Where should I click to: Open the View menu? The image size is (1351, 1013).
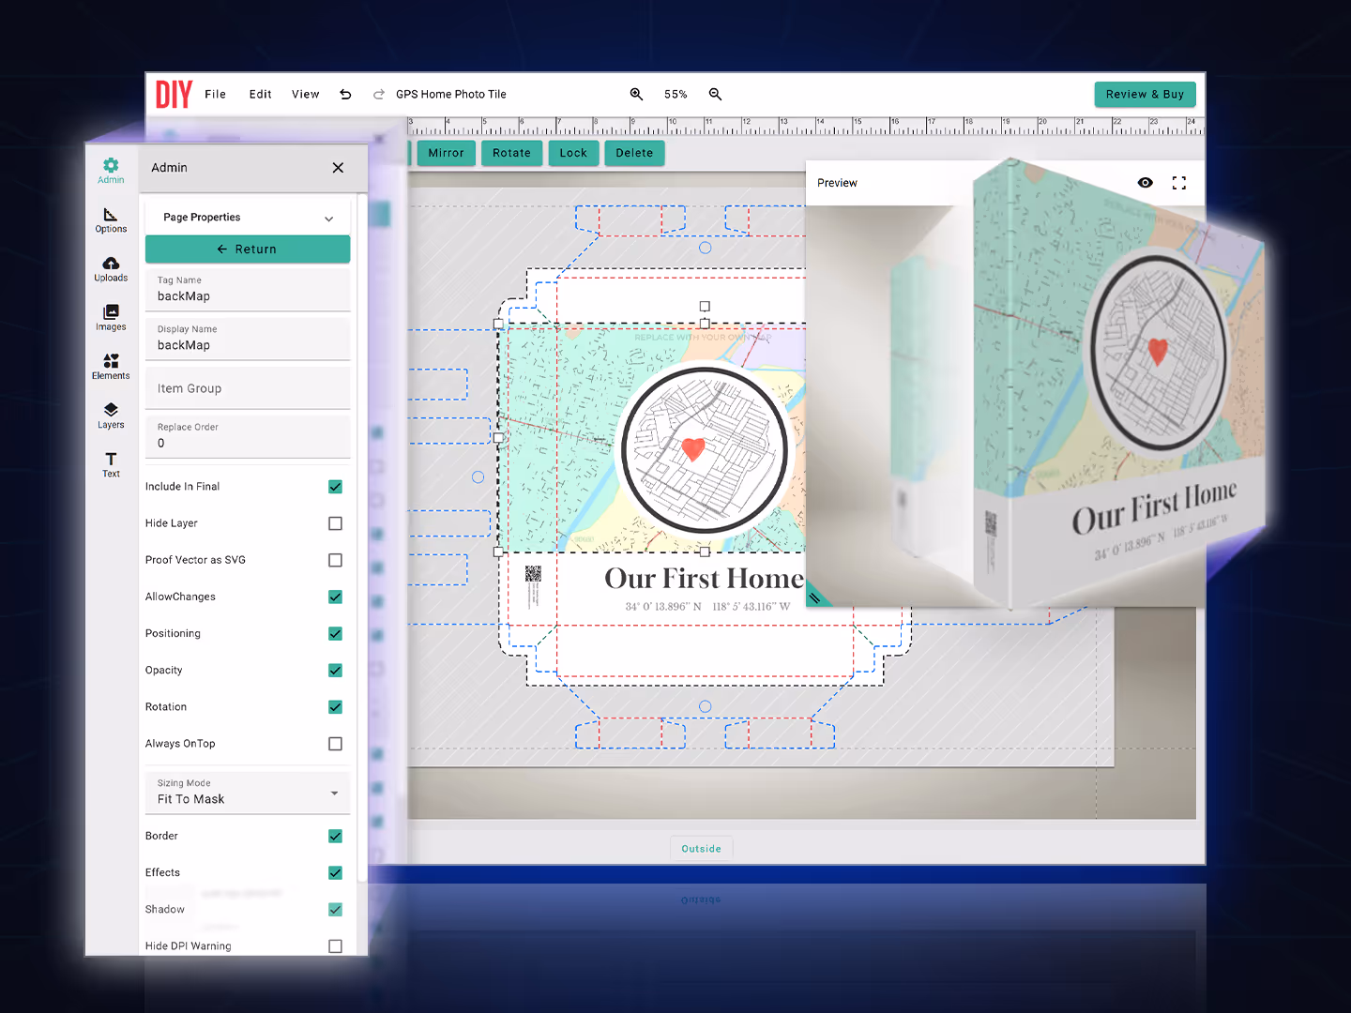[305, 94]
